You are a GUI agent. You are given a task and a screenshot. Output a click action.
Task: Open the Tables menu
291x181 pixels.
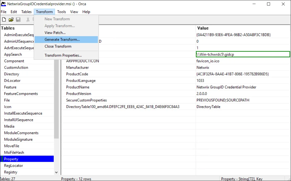[x=26, y=12]
